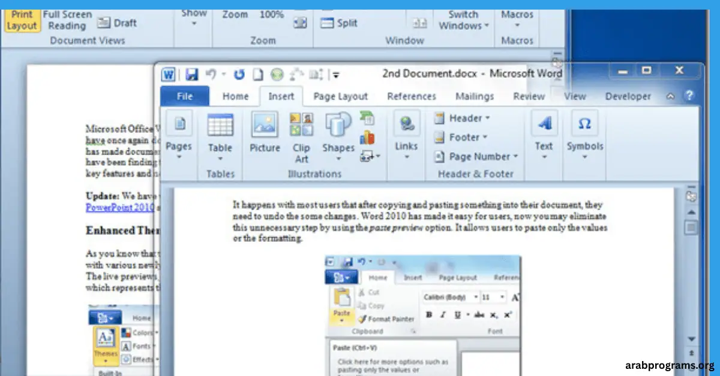Click the side-by-side icon left of Switch Windows
Image resolution: width=720 pixels, height=376 pixels.
pos(419,24)
